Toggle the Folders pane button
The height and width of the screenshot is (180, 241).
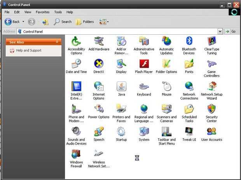click(x=84, y=22)
